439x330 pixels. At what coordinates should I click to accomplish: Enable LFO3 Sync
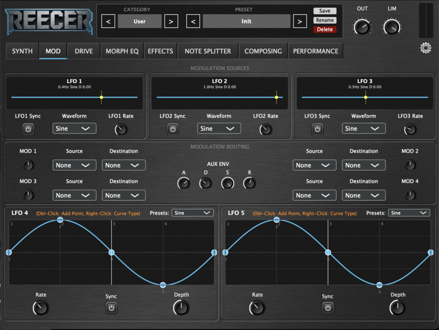point(317,129)
